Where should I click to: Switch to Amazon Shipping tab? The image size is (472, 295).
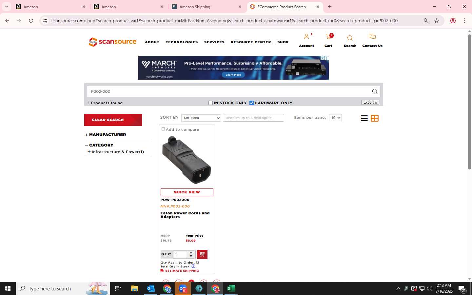206,7
